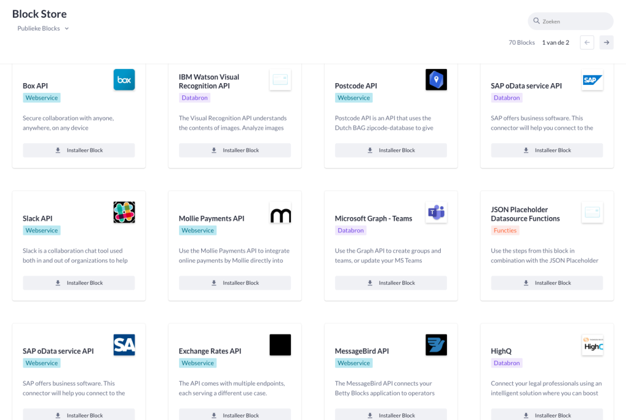Click the '1 van de 2' page indicator
Screen dimensions: 626x420
click(555, 42)
